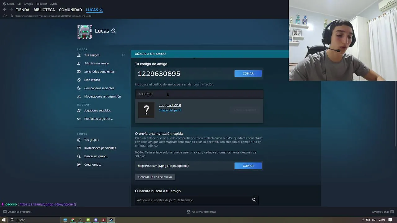Open Invitaciones pendientes
The image size is (397, 223).
(100, 148)
